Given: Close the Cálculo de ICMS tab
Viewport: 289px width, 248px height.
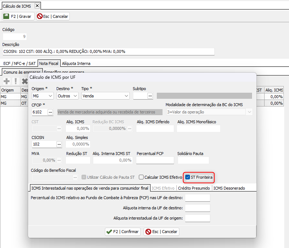Looking at the screenshot, I should click(37, 5).
